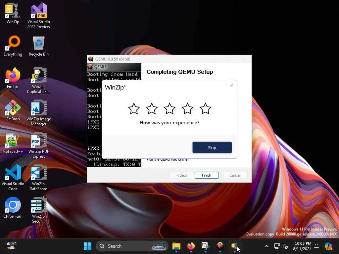Open WinZip desktop shortcut
The width and height of the screenshot is (339, 254).
[13, 13]
